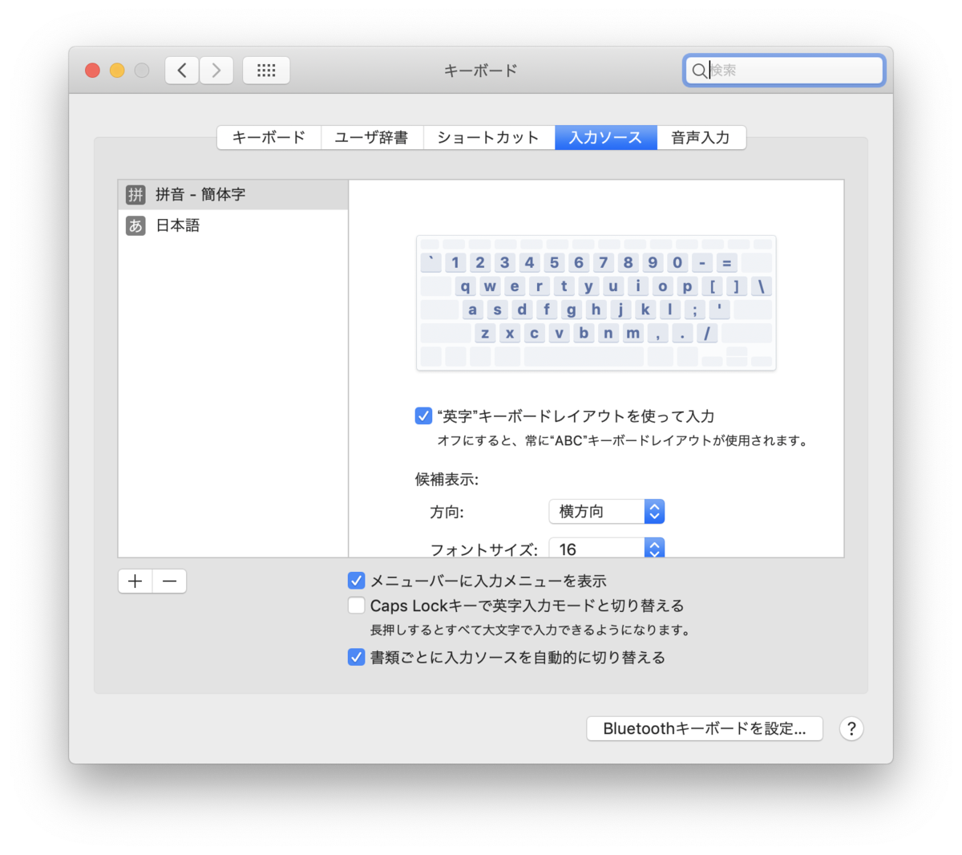
Task: Enable the Caps Lockキーで英字入力モード checkbox
Action: [356, 605]
